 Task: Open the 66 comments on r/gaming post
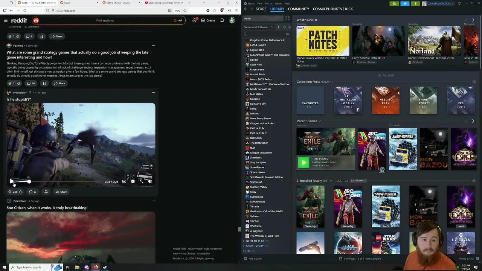[31, 83]
